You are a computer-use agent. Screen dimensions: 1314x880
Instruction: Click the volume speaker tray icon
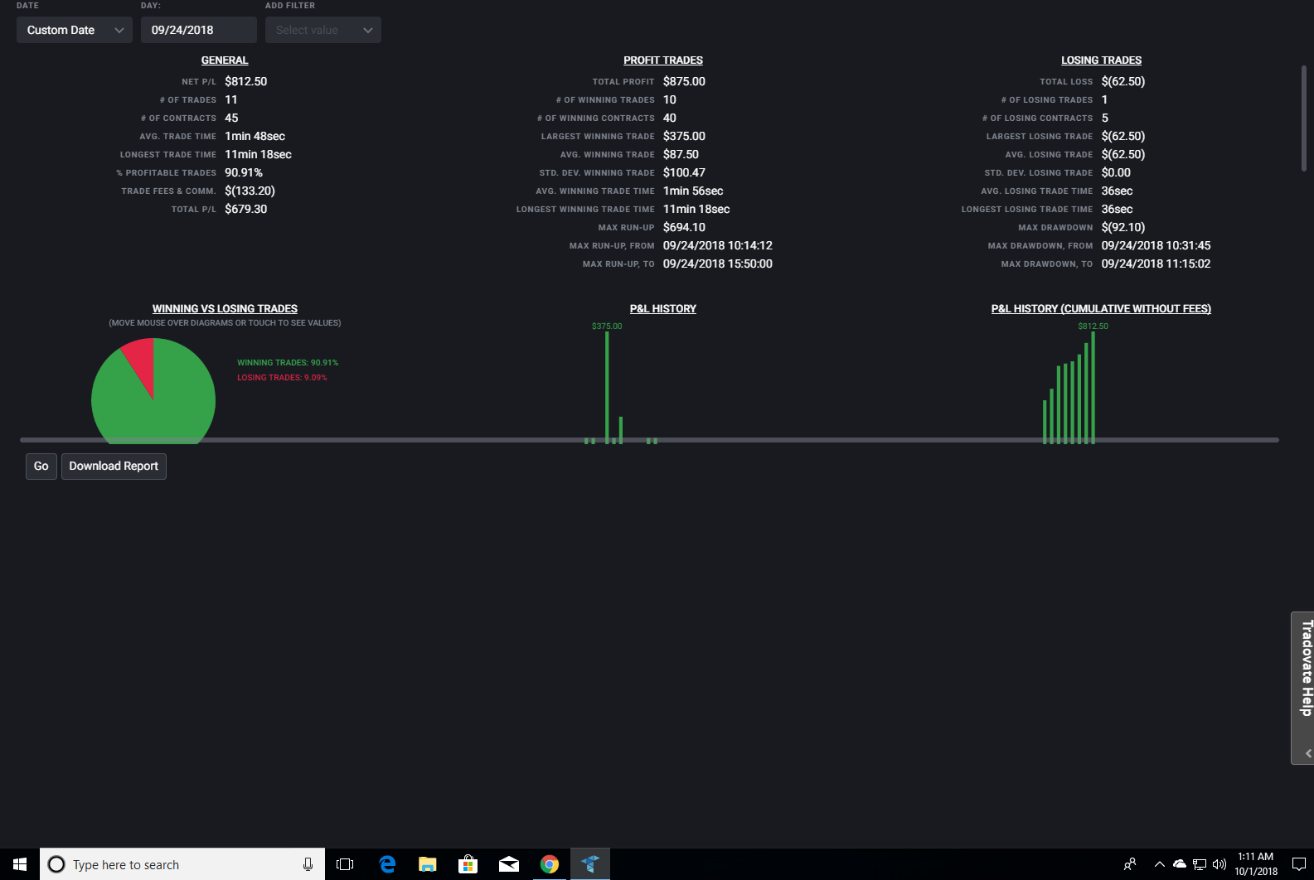pos(1219,864)
